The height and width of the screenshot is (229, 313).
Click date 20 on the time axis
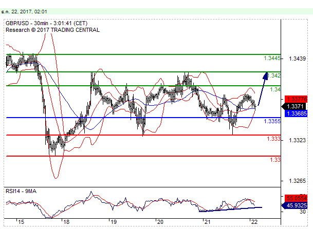160,222
